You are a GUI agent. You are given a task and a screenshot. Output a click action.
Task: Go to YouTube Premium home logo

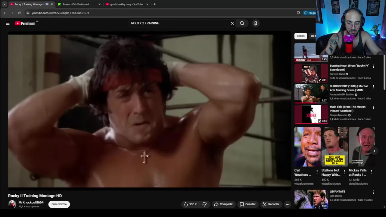click(25, 23)
